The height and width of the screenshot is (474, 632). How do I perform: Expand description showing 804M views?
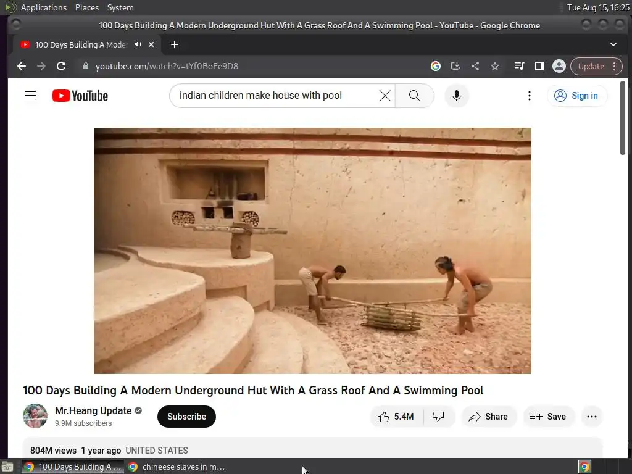[x=312, y=448]
